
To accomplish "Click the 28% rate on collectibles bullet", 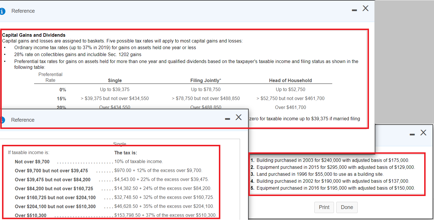I will [x=78, y=54].
